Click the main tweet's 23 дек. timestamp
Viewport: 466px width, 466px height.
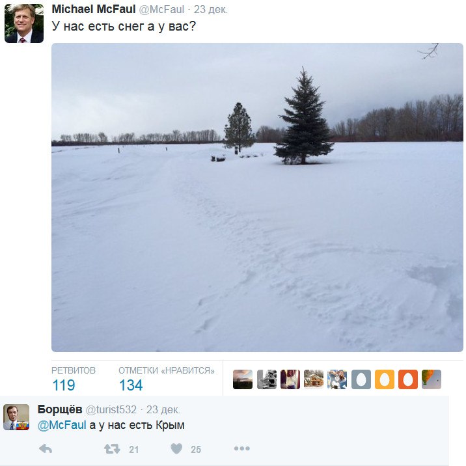(212, 10)
